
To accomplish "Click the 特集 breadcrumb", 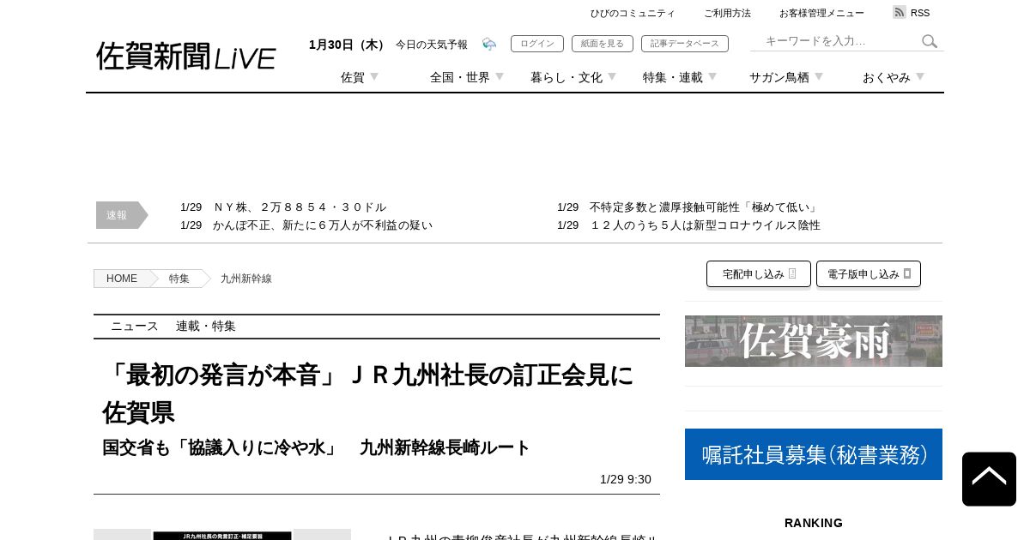I will tap(179, 279).
